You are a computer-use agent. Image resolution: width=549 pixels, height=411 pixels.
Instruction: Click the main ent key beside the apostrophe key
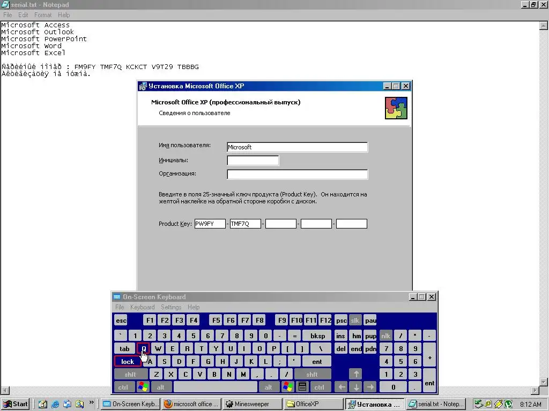(316, 361)
